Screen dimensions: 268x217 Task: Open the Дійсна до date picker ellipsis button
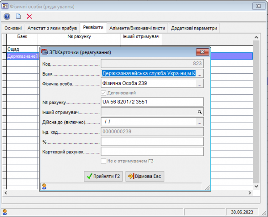click(x=200, y=122)
